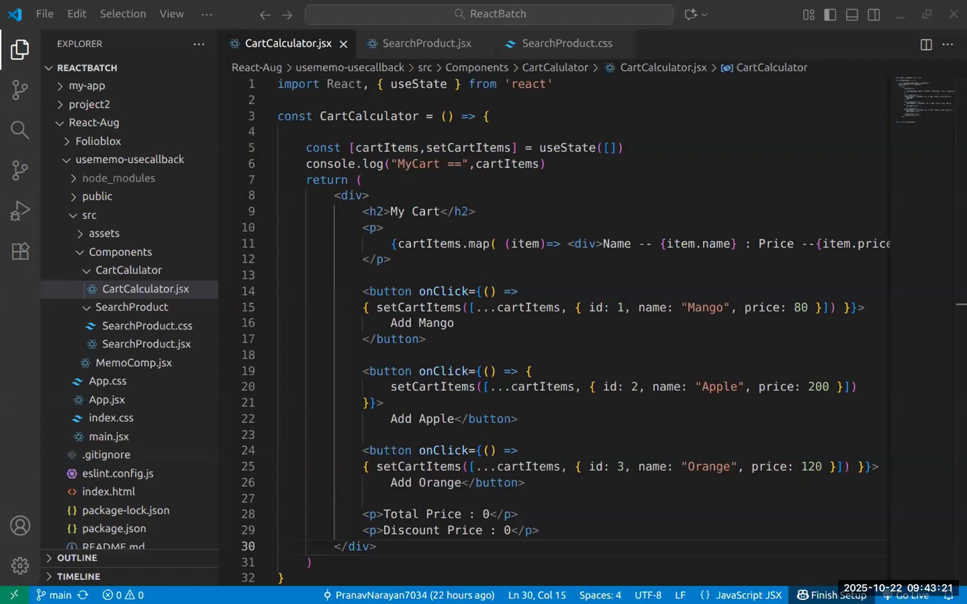Open the Accounts menu icon
The image size is (967, 604).
click(20, 525)
